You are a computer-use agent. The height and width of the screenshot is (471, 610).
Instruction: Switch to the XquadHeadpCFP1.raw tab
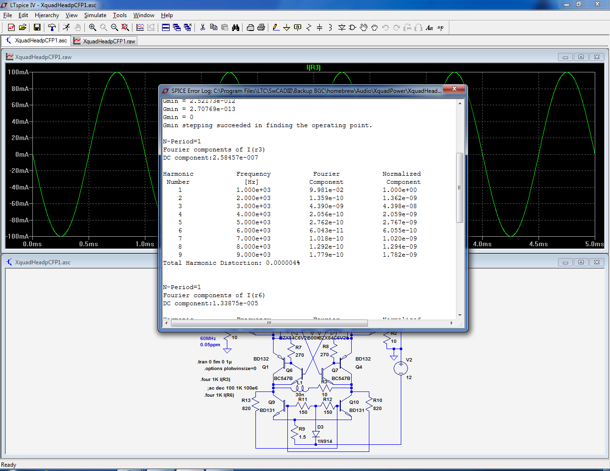tap(105, 41)
